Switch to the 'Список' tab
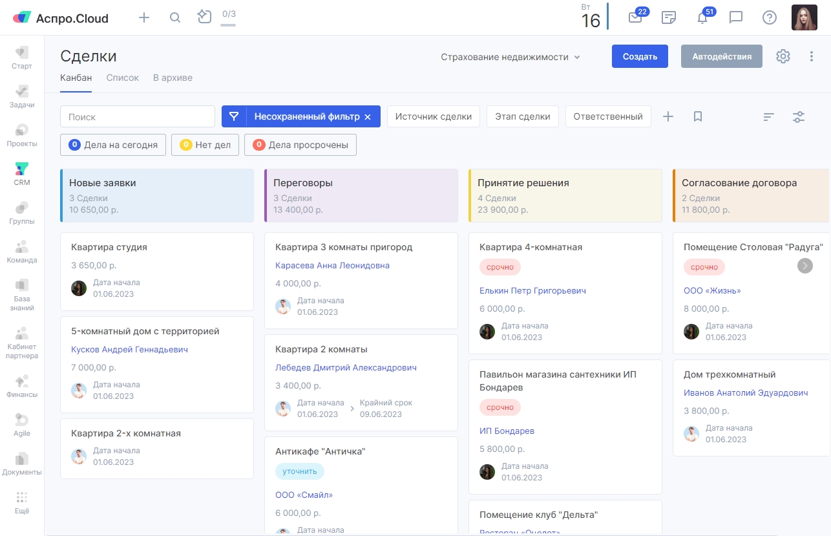831x536 pixels. tap(123, 78)
